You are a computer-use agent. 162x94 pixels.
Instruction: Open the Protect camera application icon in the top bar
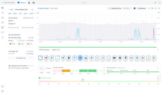point(29,3)
